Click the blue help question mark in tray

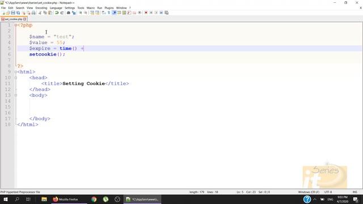pos(307,199)
